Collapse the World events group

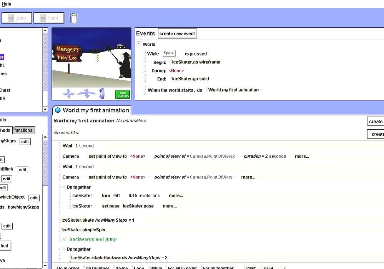(x=139, y=44)
